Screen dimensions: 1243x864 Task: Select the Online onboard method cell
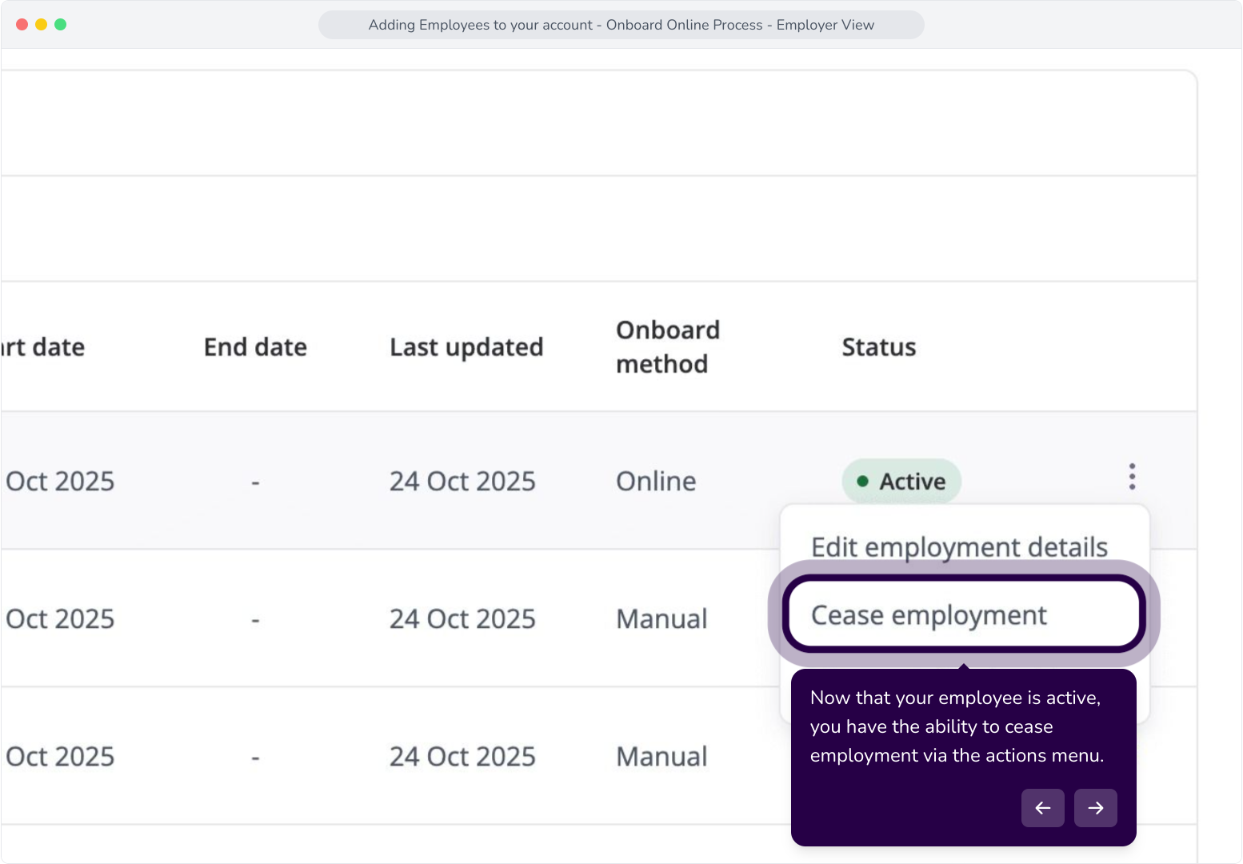(656, 481)
